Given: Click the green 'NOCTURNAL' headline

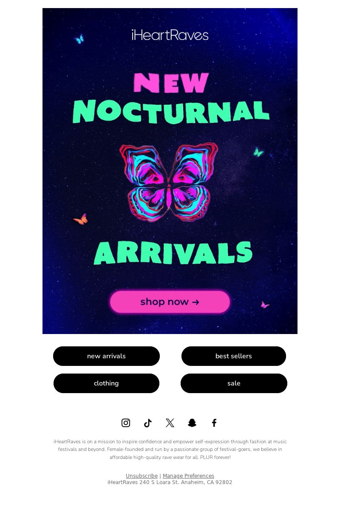Looking at the screenshot, I should point(171,111).
